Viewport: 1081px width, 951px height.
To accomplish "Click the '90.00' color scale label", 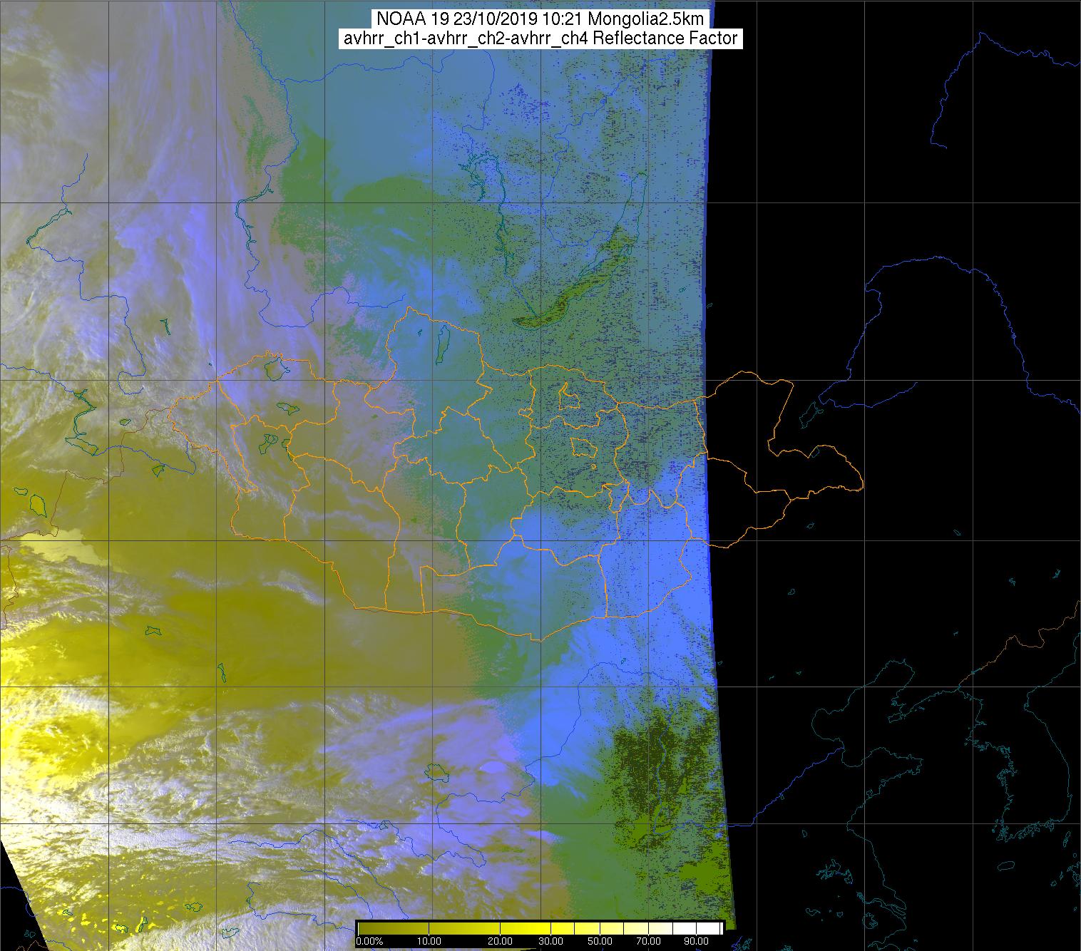I will tap(697, 941).
